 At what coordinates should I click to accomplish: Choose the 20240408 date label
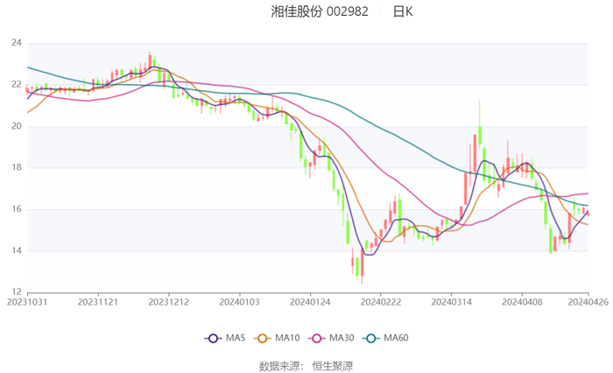[x=521, y=300]
